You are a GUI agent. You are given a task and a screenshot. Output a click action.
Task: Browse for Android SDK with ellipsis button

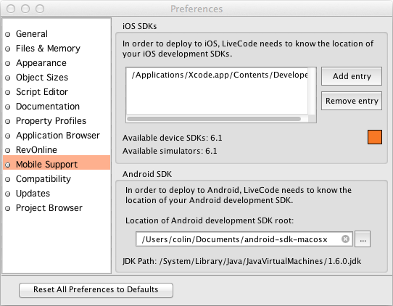(x=363, y=239)
